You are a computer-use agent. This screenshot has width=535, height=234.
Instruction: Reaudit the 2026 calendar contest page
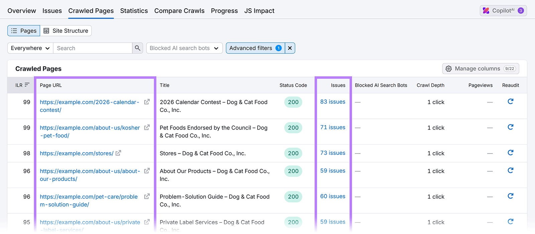(510, 101)
